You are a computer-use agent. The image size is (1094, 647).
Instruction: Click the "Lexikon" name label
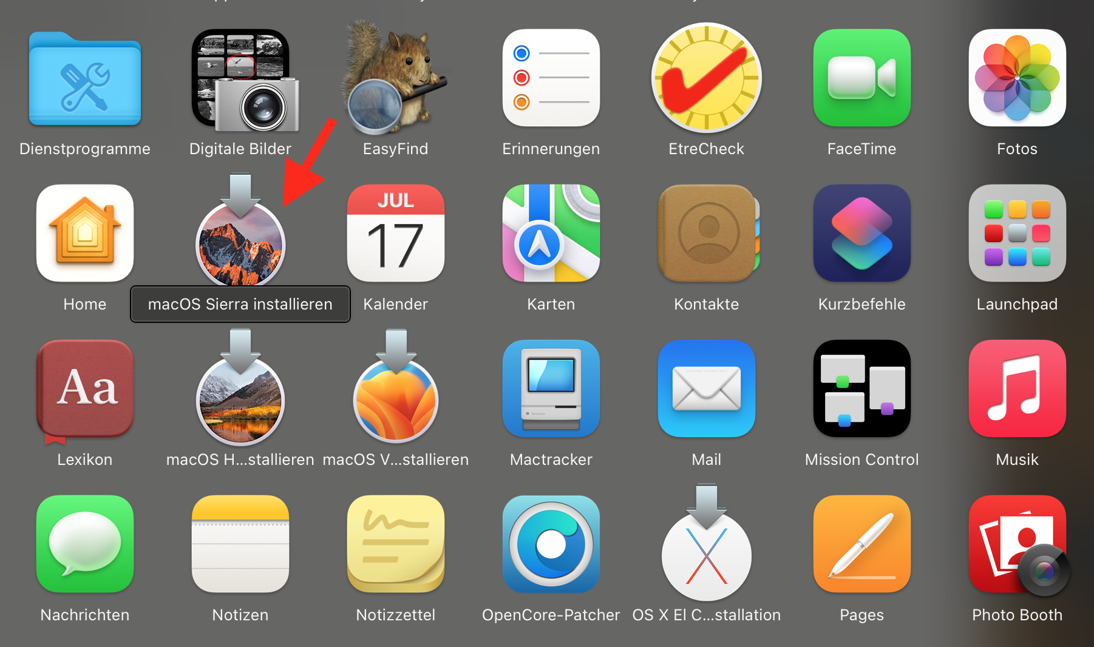pyautogui.click(x=85, y=459)
